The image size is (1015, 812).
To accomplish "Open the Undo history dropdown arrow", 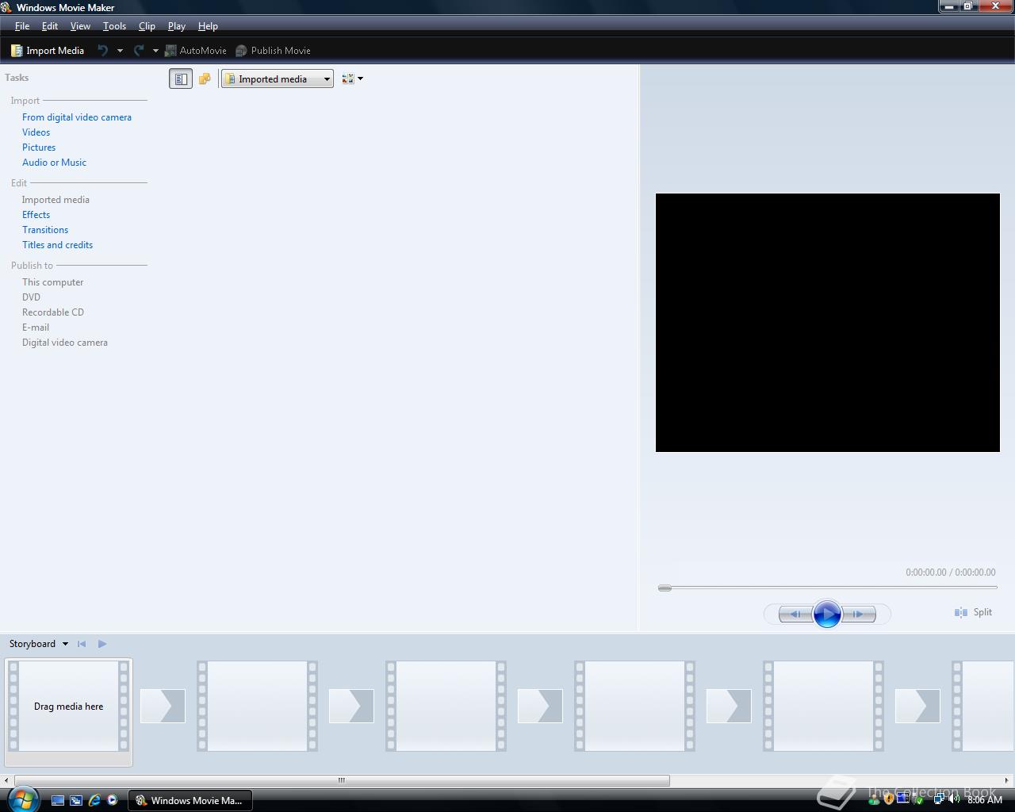I will [x=120, y=51].
